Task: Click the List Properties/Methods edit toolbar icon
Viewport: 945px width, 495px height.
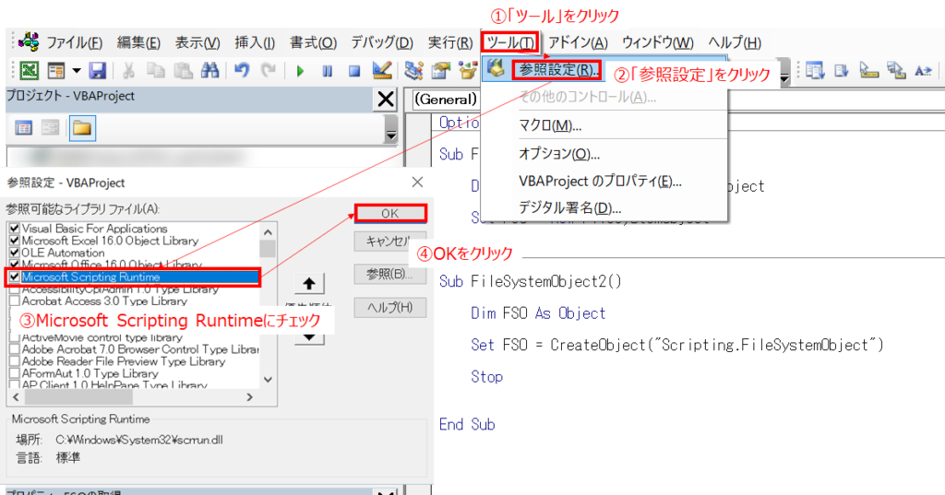Action: [x=815, y=70]
